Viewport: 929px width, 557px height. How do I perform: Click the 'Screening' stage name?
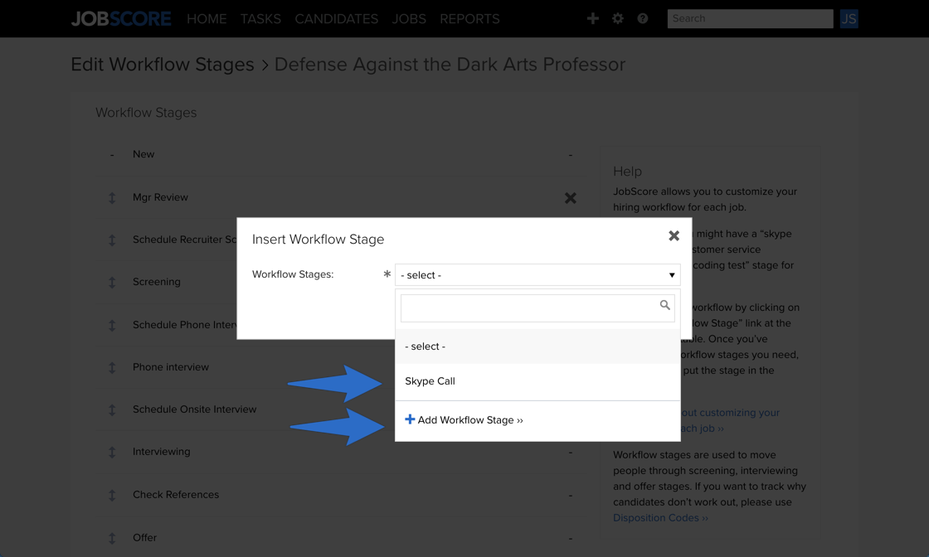157,282
